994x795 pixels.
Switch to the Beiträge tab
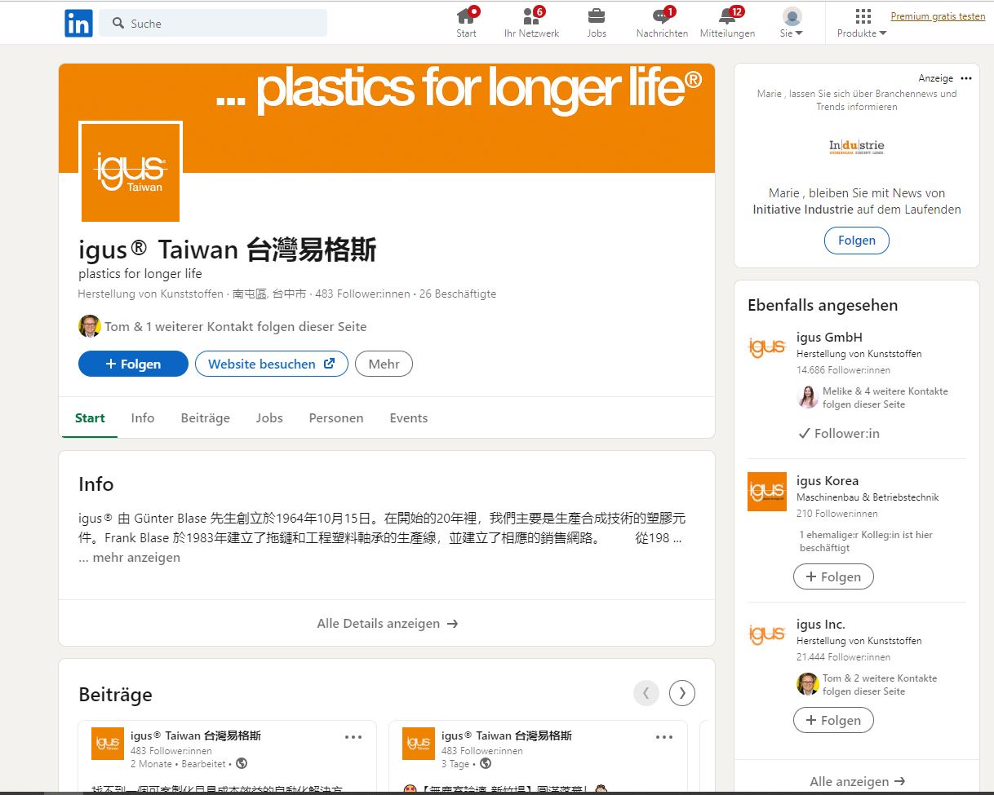[x=205, y=417]
